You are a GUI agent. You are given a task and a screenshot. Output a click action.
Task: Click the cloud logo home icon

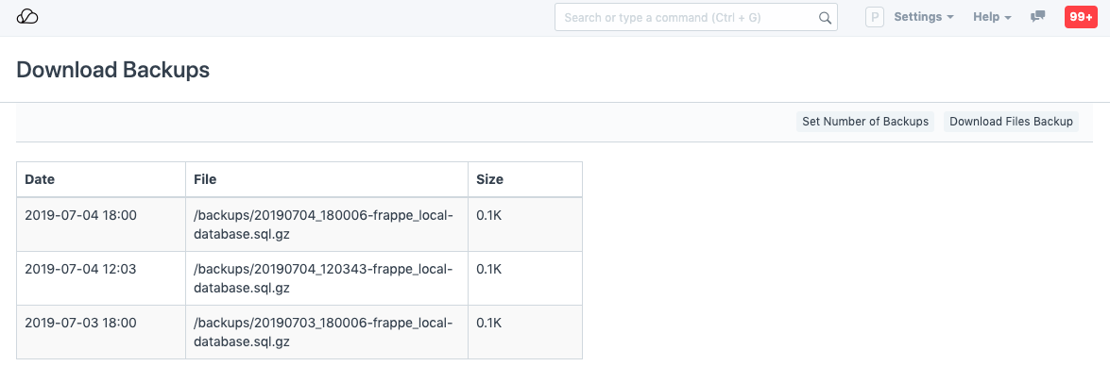tap(27, 17)
